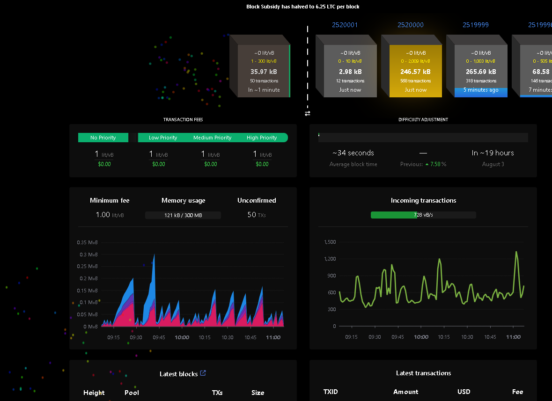
Task: Click the 'Block Subsidy has halved' banner text
Action: coord(303,7)
